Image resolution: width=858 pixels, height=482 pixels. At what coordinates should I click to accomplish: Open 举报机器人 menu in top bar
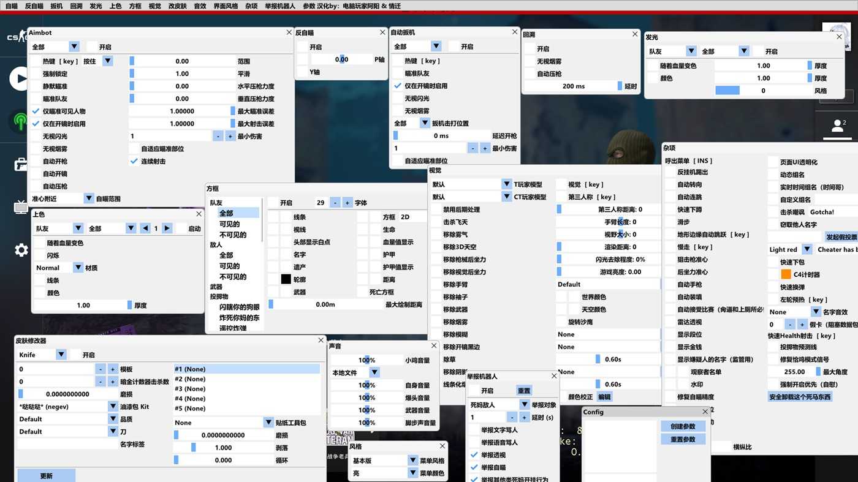[x=280, y=6]
